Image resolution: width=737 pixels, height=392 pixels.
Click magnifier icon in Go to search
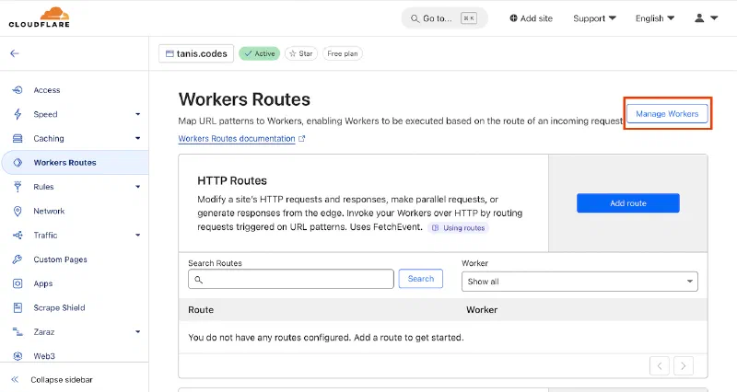click(415, 18)
